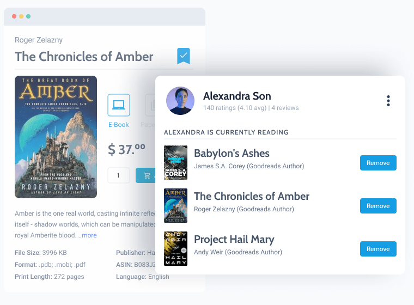This screenshot has width=414, height=305.
Task: Remove The Chronicles of Amber from the list
Action: click(x=378, y=206)
